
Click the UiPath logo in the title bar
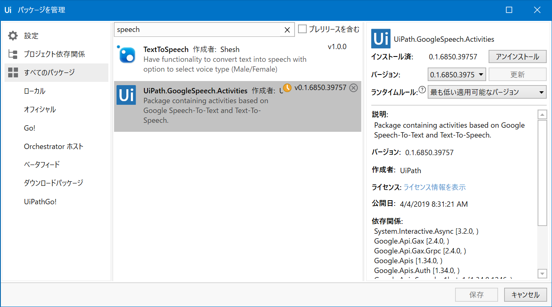point(8,10)
